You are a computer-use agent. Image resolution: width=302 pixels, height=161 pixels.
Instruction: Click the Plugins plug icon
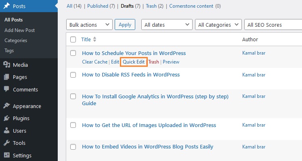(6, 118)
